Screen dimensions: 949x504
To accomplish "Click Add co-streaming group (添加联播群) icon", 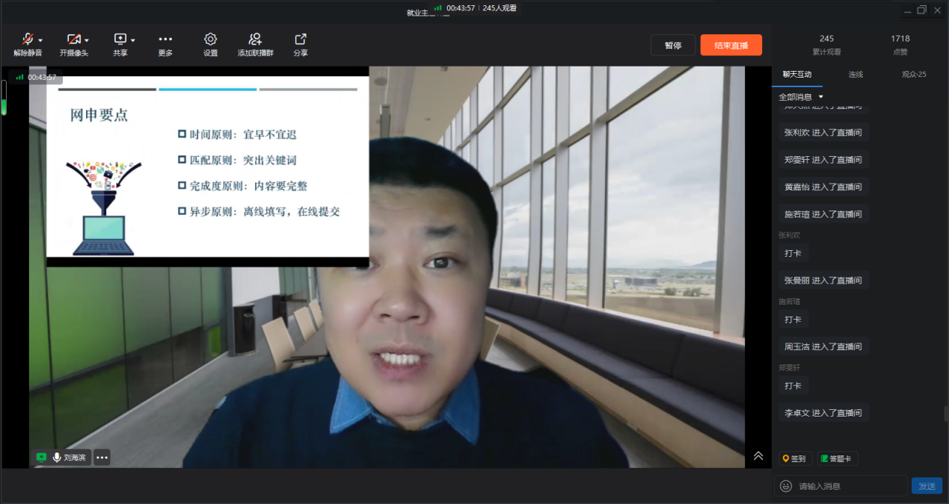I will tap(255, 40).
